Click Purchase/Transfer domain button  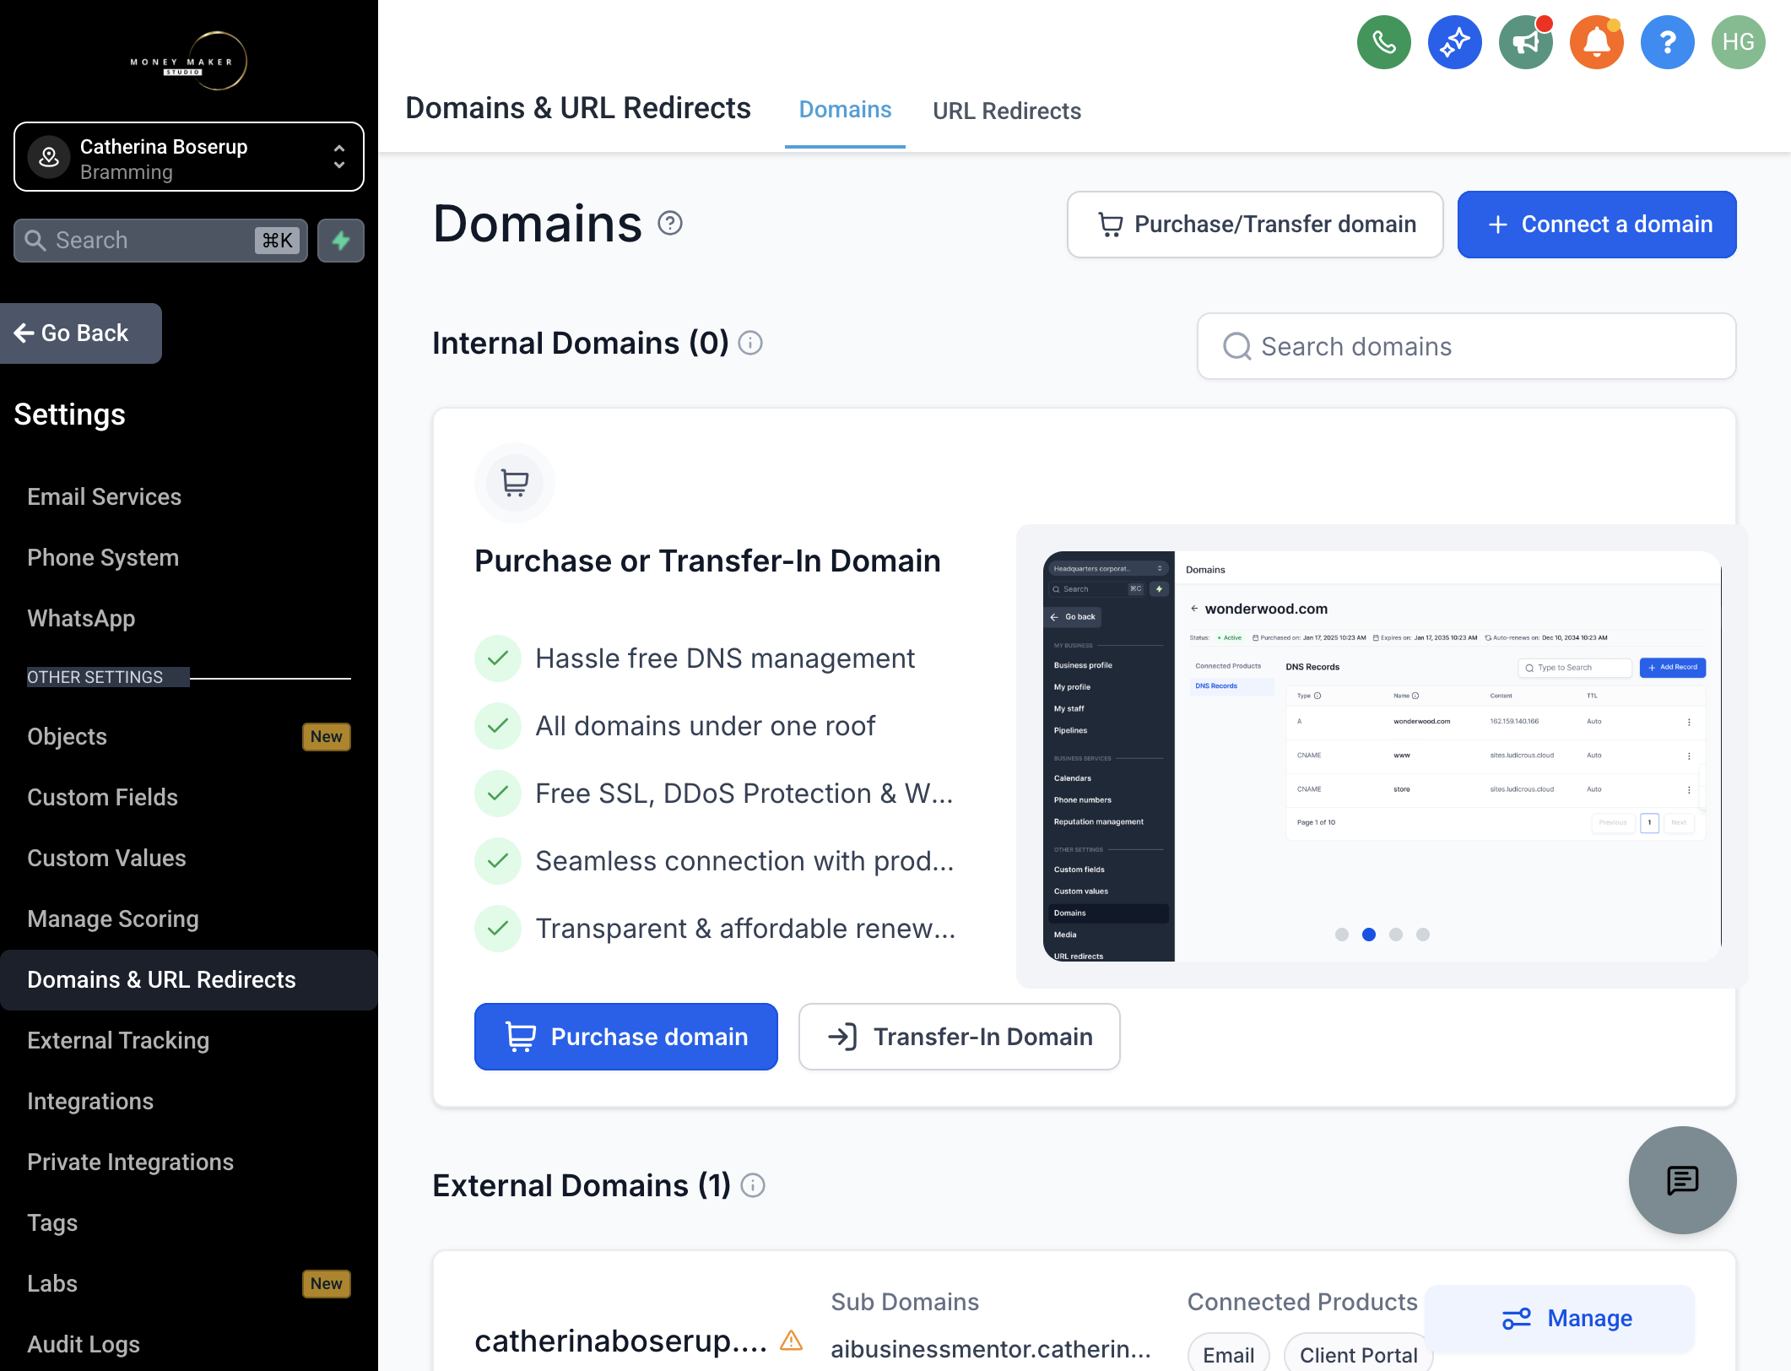pyautogui.click(x=1254, y=225)
